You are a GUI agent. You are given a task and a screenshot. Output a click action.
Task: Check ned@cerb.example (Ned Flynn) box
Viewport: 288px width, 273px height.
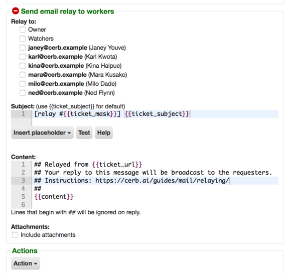23,93
